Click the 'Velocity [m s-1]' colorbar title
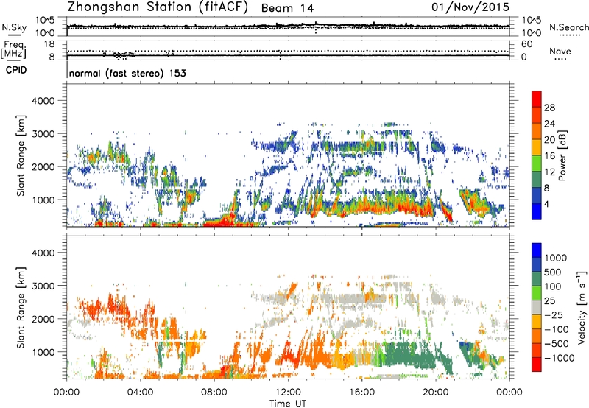The height and width of the screenshot is (408, 589). tap(582, 307)
